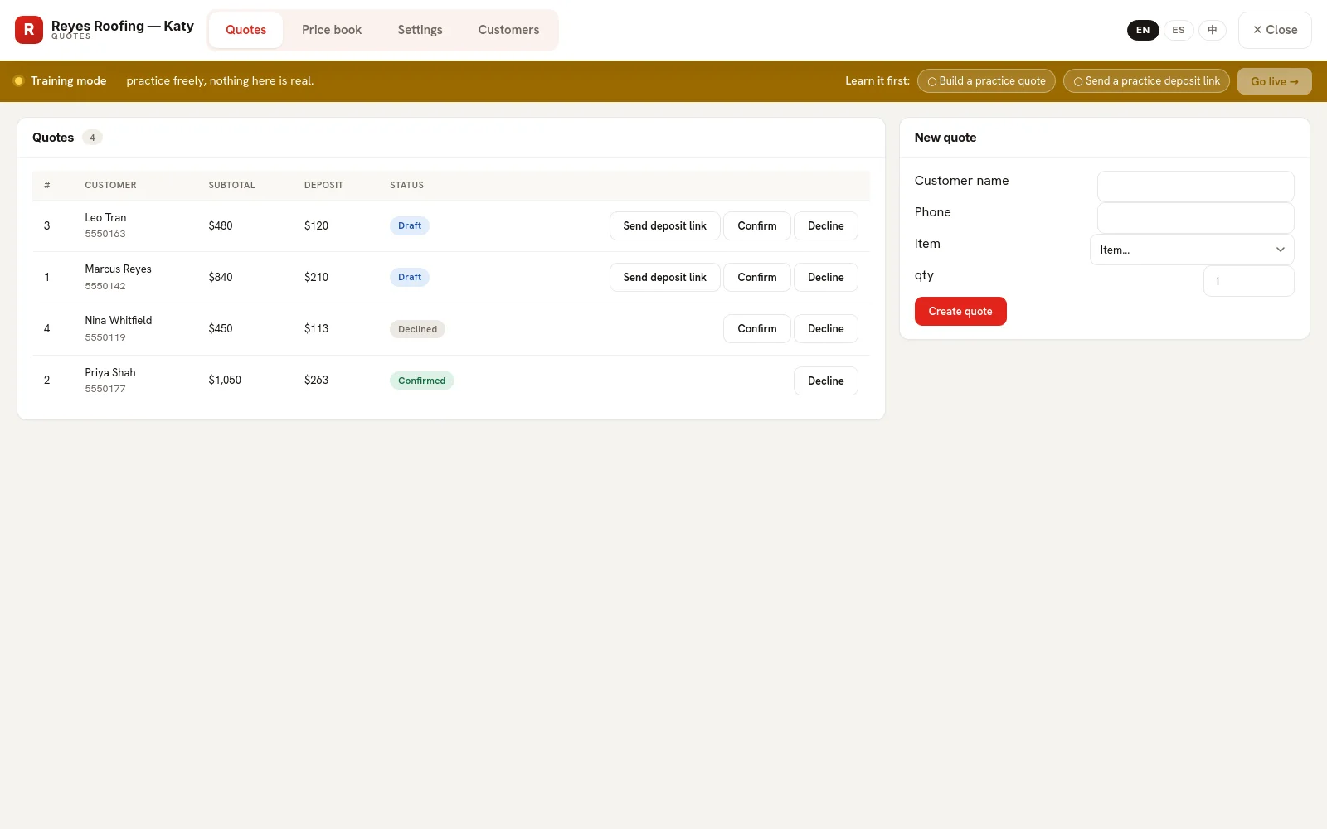This screenshot has width=1327, height=829.
Task: Send deposit link to Leo Tran
Action: (x=665, y=226)
